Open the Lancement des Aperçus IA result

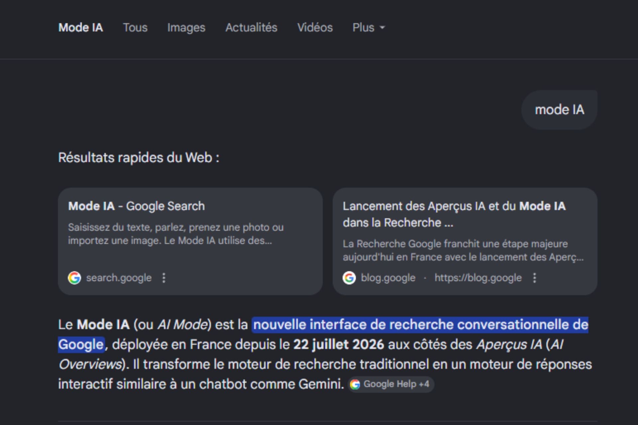454,214
